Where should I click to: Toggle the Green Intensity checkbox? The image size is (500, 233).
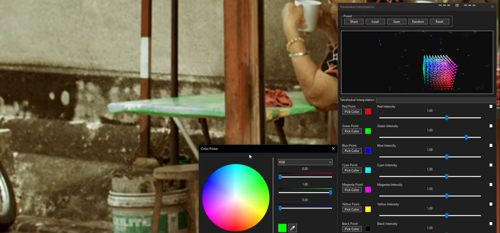tap(491, 126)
